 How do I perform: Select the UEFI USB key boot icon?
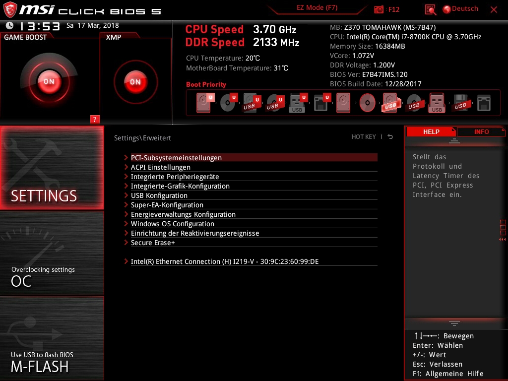click(x=298, y=103)
